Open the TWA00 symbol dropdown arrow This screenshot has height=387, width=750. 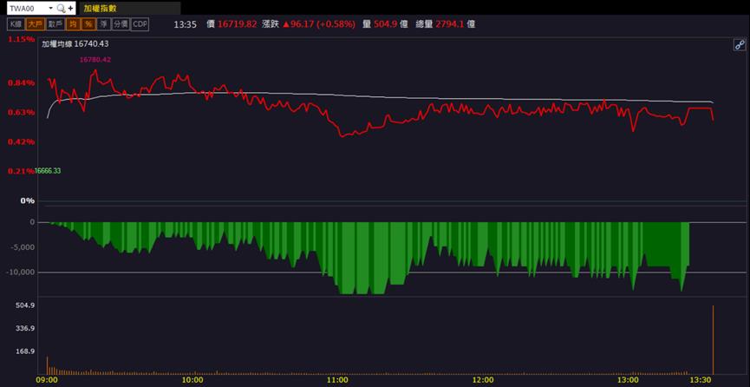(50, 8)
